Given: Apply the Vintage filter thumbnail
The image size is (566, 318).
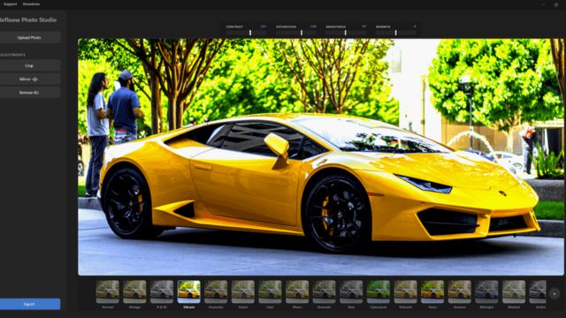Looking at the screenshot, I should click(x=134, y=291).
